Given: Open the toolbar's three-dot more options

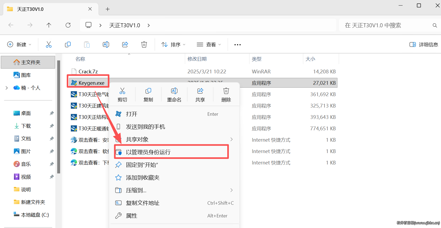Looking at the screenshot, I should (x=238, y=45).
